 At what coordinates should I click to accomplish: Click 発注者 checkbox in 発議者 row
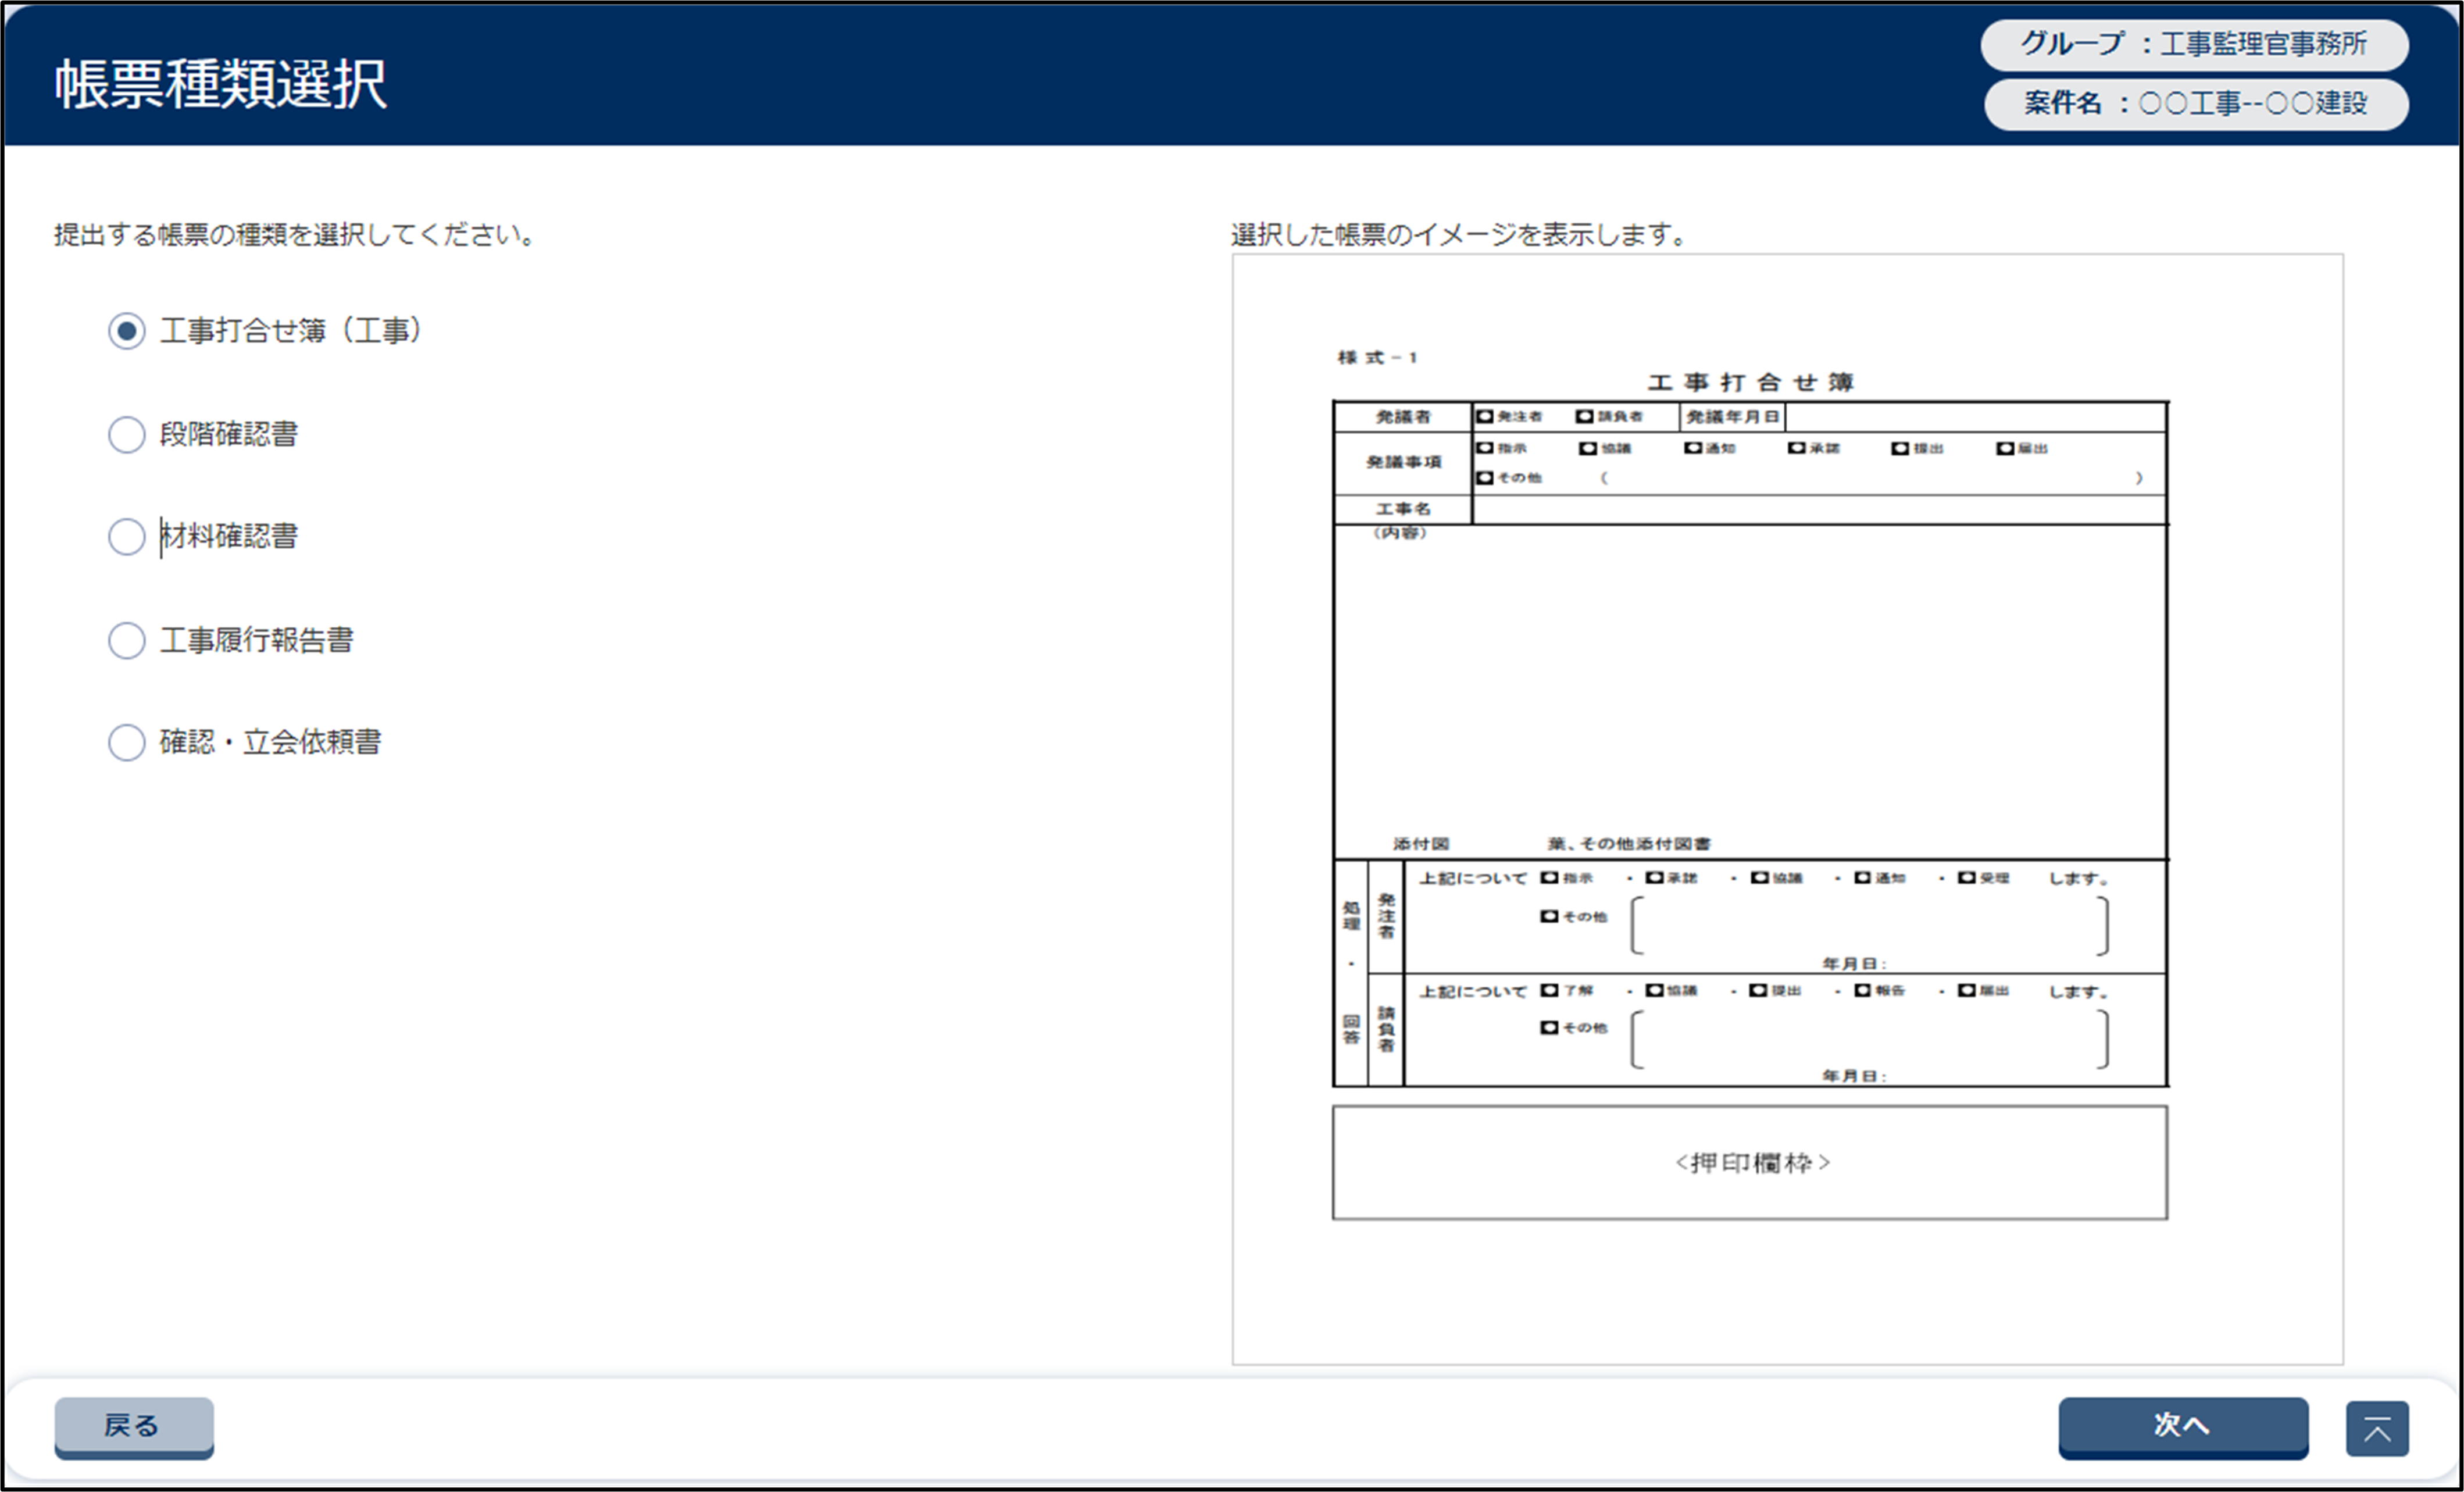(1485, 417)
